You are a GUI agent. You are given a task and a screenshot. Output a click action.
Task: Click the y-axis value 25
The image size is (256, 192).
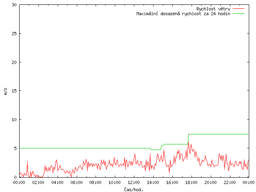14,34
